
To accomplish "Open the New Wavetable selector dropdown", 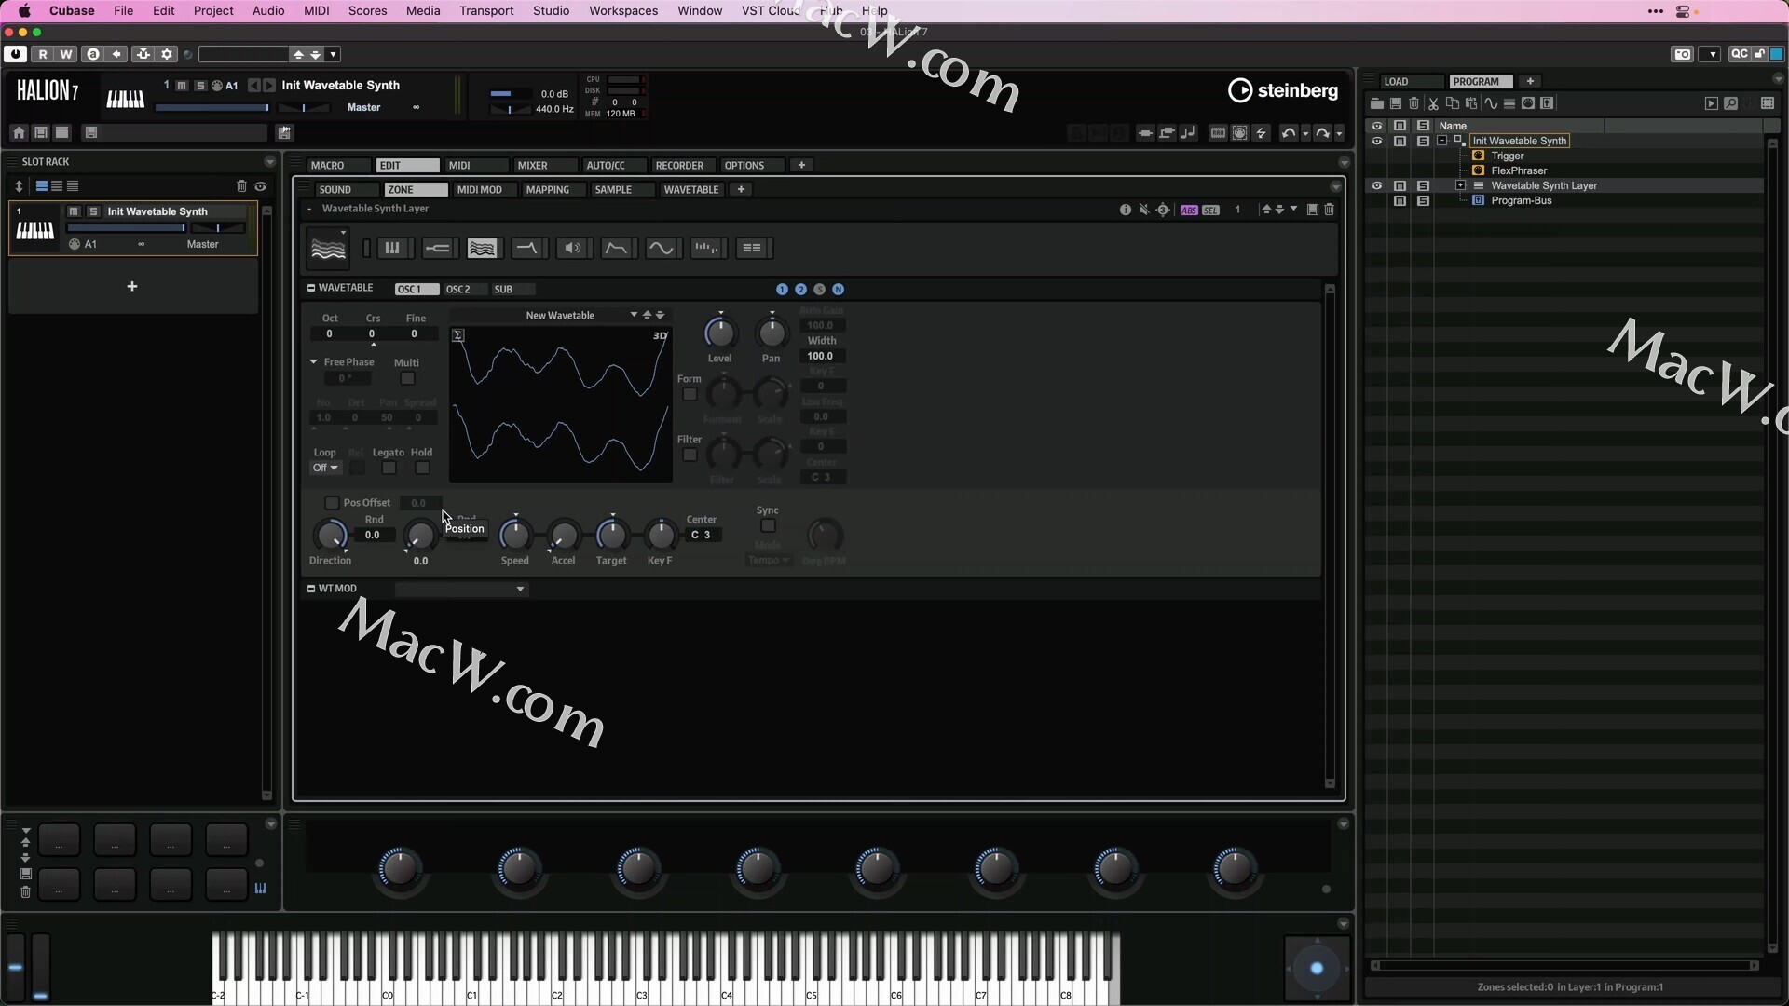I will click(634, 315).
